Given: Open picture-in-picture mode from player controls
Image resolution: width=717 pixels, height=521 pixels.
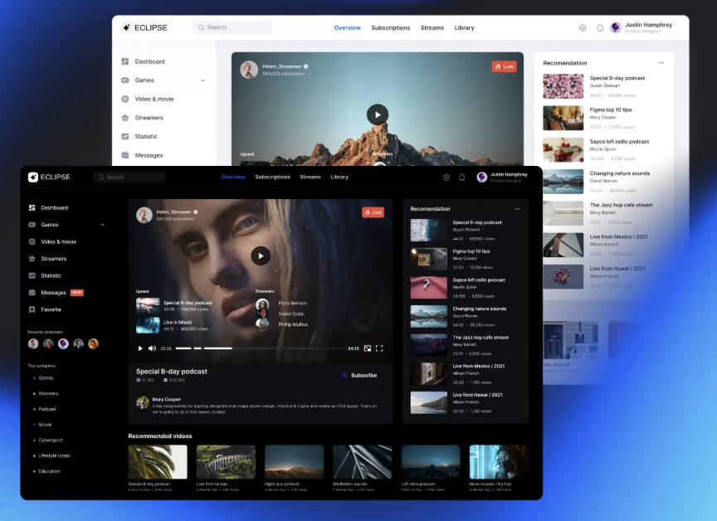Looking at the screenshot, I should tap(368, 348).
